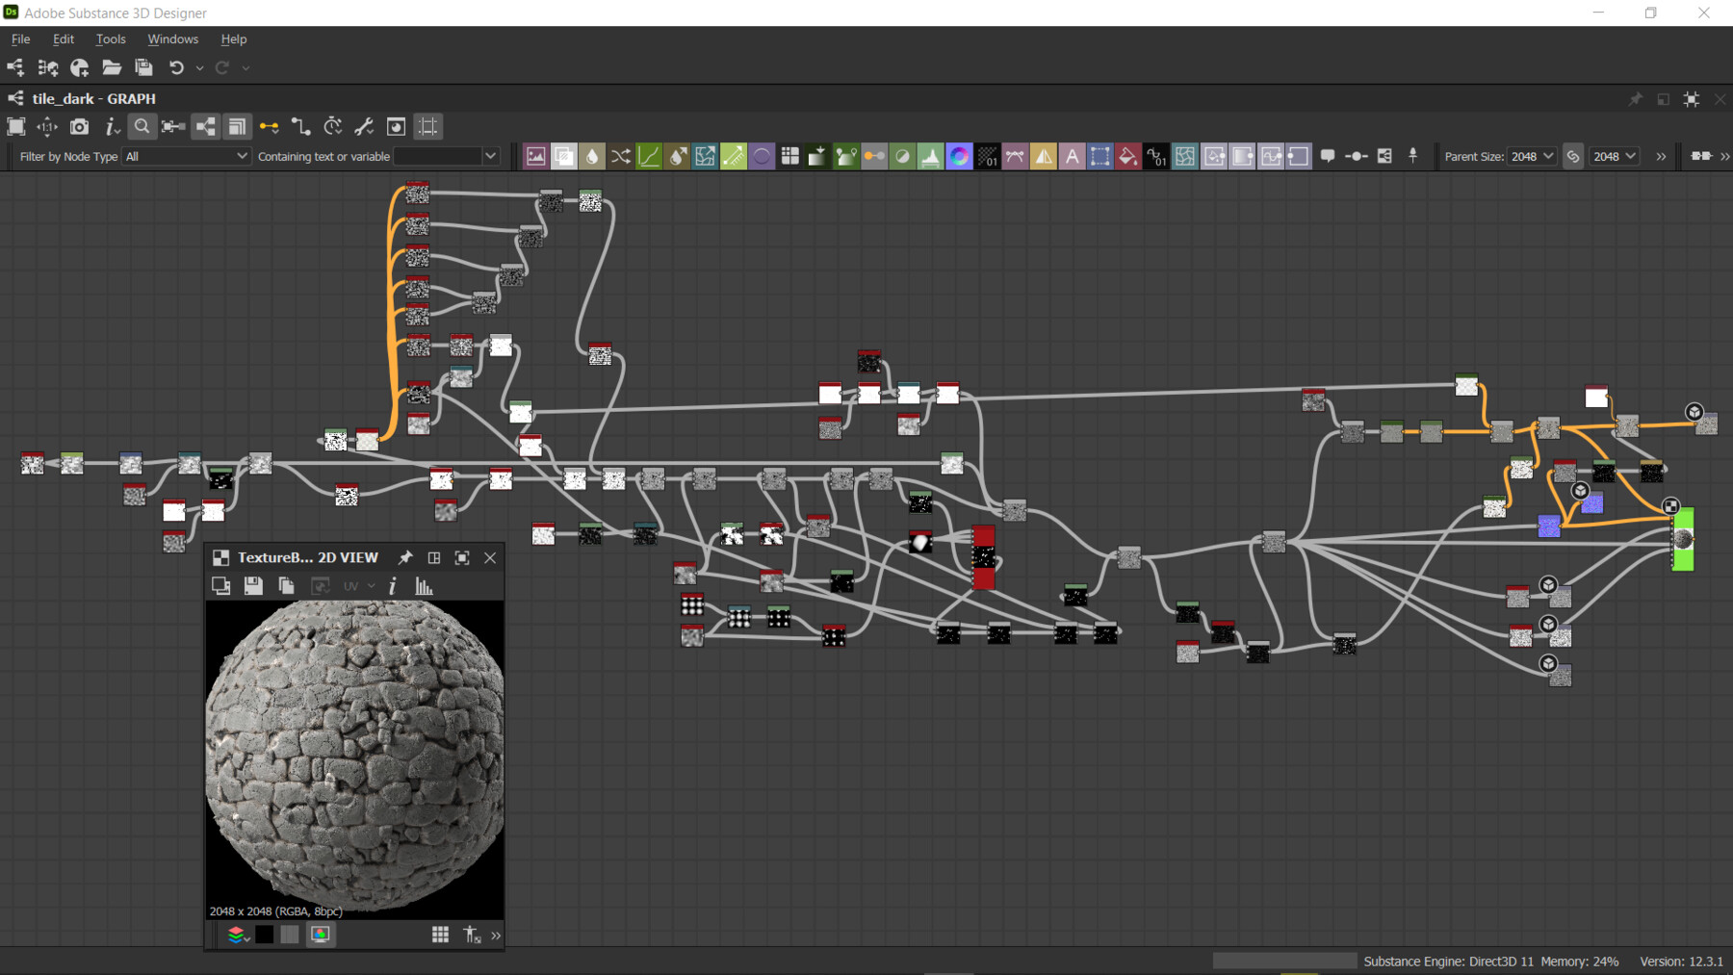Expand the Parent Size width dropdown
The image size is (1733, 975).
pyautogui.click(x=1532, y=156)
